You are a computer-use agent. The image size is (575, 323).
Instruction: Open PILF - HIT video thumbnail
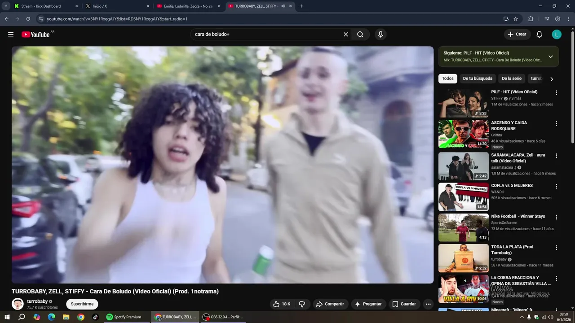(463, 103)
